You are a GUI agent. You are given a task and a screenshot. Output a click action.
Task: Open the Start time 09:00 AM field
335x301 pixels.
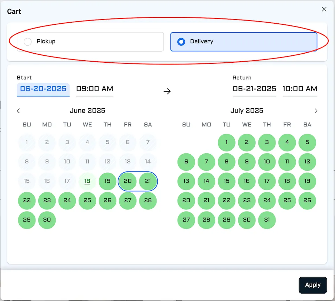(95, 89)
